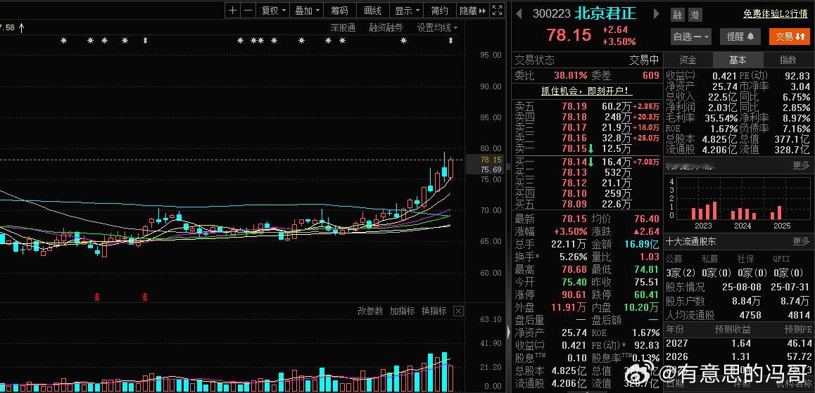Viewport: 815px width, 393px height.
Task: Click 改参数 to change indicator parameters
Action: coord(370,311)
